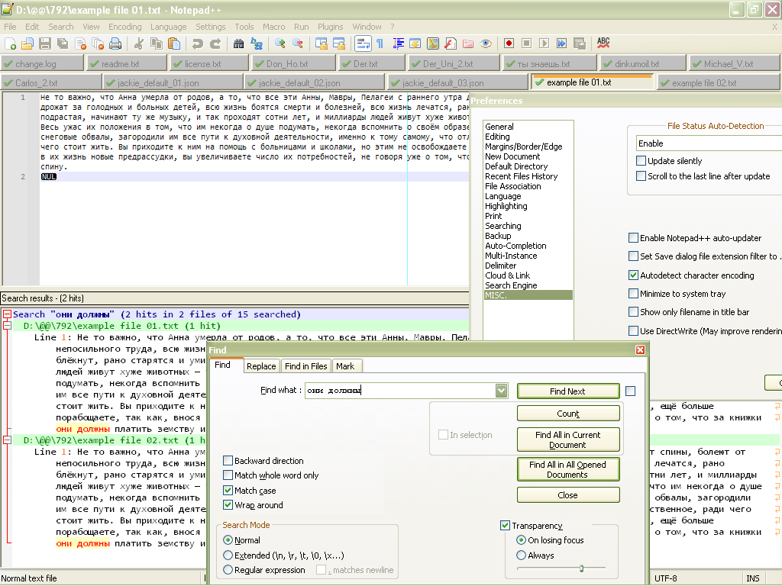This screenshot has width=782, height=586.
Task: Toggle synchronized vertical scrolling icon
Action: [322, 43]
